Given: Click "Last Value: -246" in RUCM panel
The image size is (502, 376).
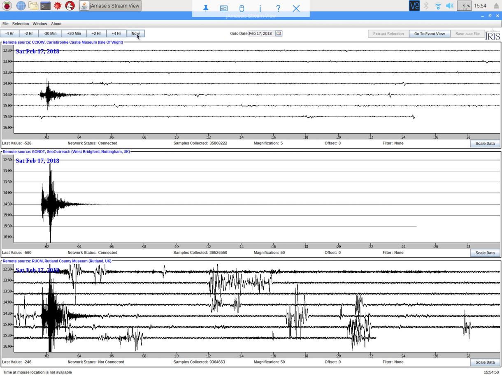Looking at the screenshot, I should click(x=17, y=362).
